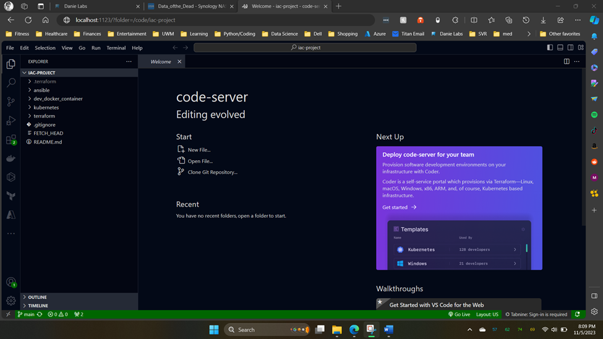Open the Help menu

tap(137, 48)
